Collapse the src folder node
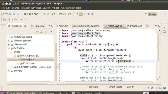Screen dimensions: 168x94 pos(12,52)
